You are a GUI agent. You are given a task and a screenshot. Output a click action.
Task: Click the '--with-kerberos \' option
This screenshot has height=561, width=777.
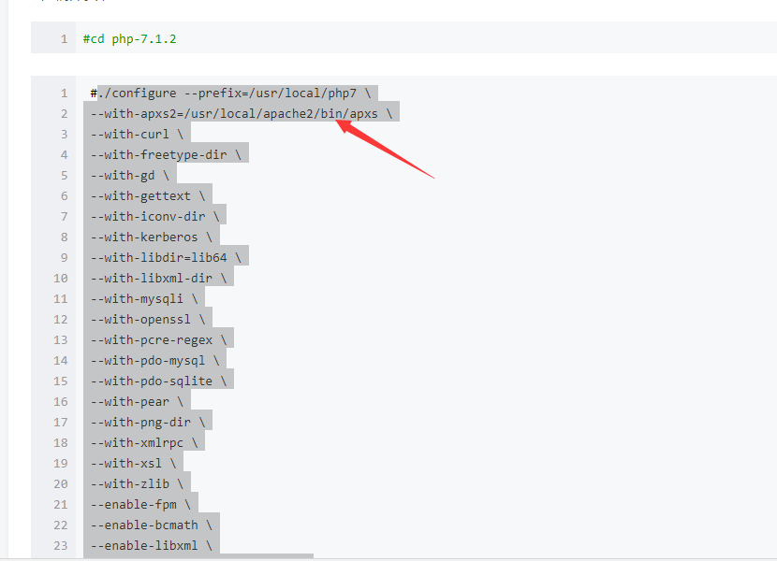point(151,237)
